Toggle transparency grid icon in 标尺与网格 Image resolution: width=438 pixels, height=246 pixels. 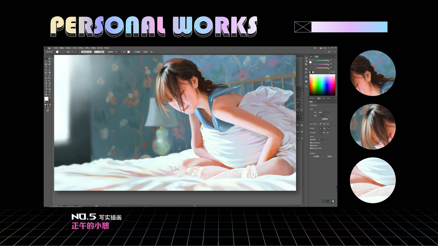click(328, 124)
